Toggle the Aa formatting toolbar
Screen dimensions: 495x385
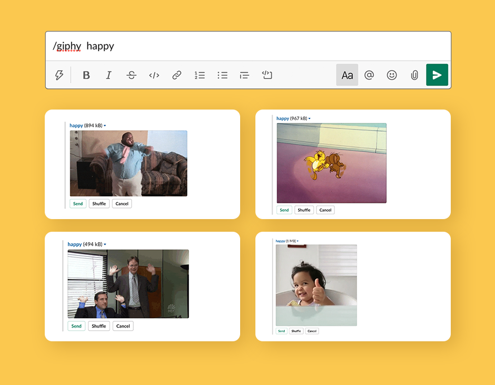[x=347, y=75]
